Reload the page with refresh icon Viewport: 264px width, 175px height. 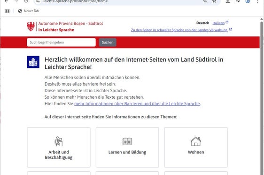coord(26,1)
